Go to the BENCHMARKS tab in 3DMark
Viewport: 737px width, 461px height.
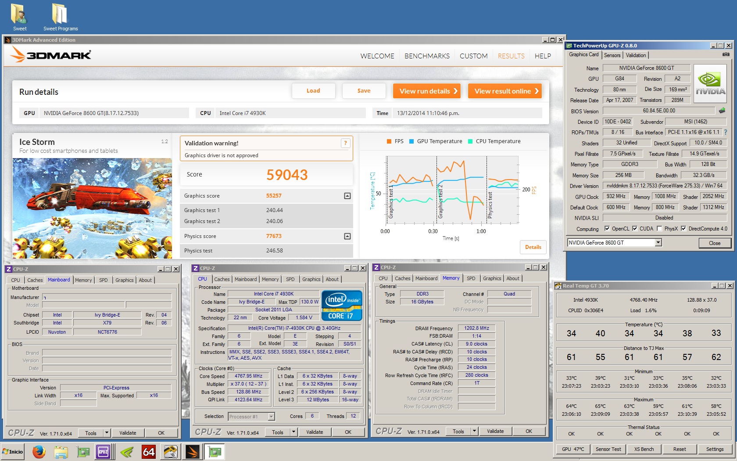427,56
